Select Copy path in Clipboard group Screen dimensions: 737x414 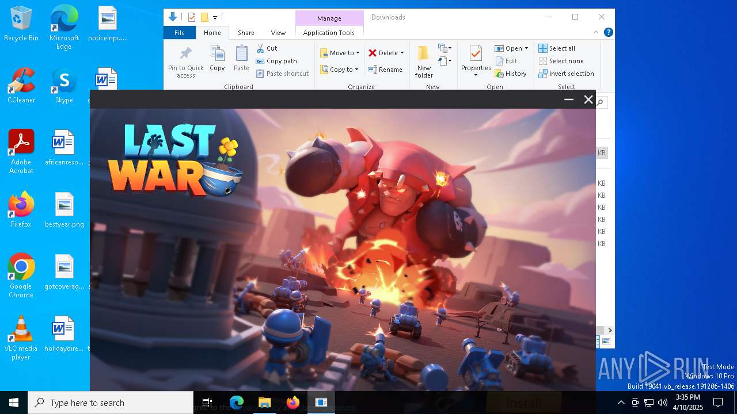(x=276, y=61)
